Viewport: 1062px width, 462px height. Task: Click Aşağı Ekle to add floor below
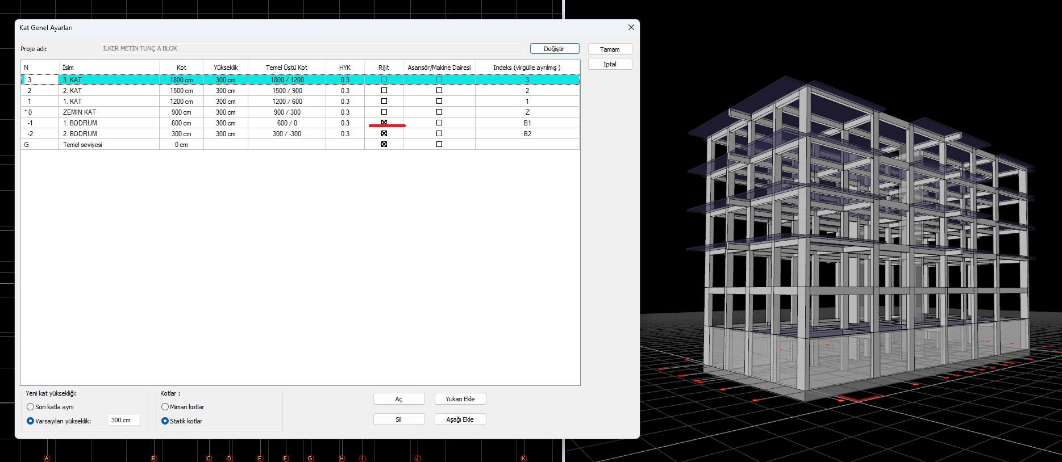pos(460,419)
